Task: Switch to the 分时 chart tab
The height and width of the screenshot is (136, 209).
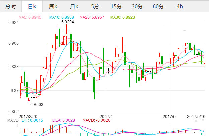Action: click(x=11, y=6)
